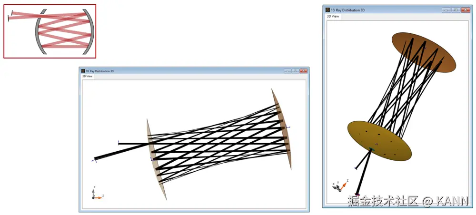Select 3D View tab in right Ray Distribution window
Screen dimensions: 476x215
(x=333, y=16)
